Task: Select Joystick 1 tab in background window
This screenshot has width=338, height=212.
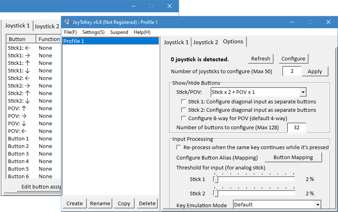Action: [18, 25]
